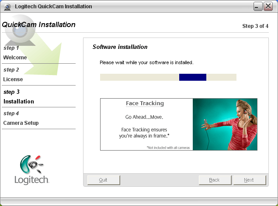Click the Back button
278x206 pixels.
215,180
